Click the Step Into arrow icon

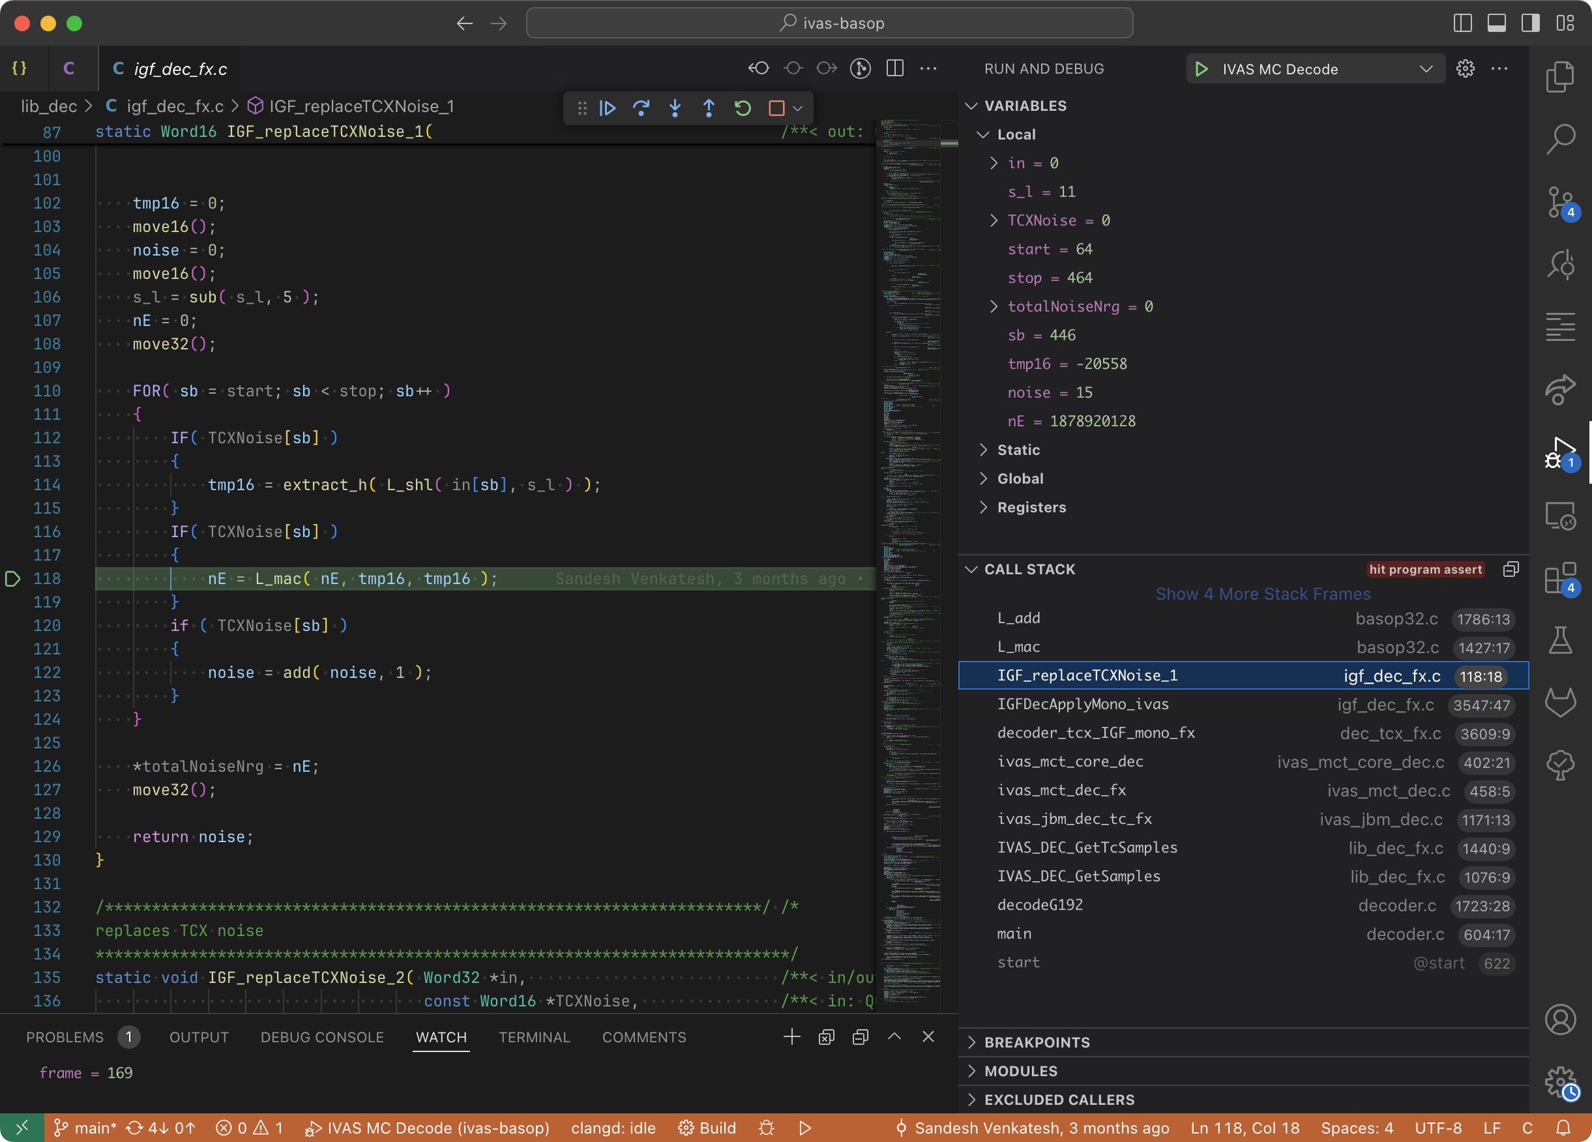pyautogui.click(x=675, y=108)
